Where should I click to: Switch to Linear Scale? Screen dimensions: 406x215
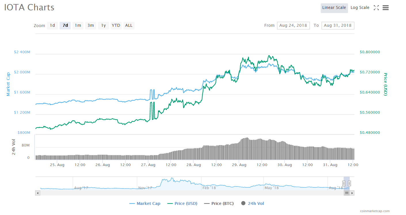[x=334, y=8]
